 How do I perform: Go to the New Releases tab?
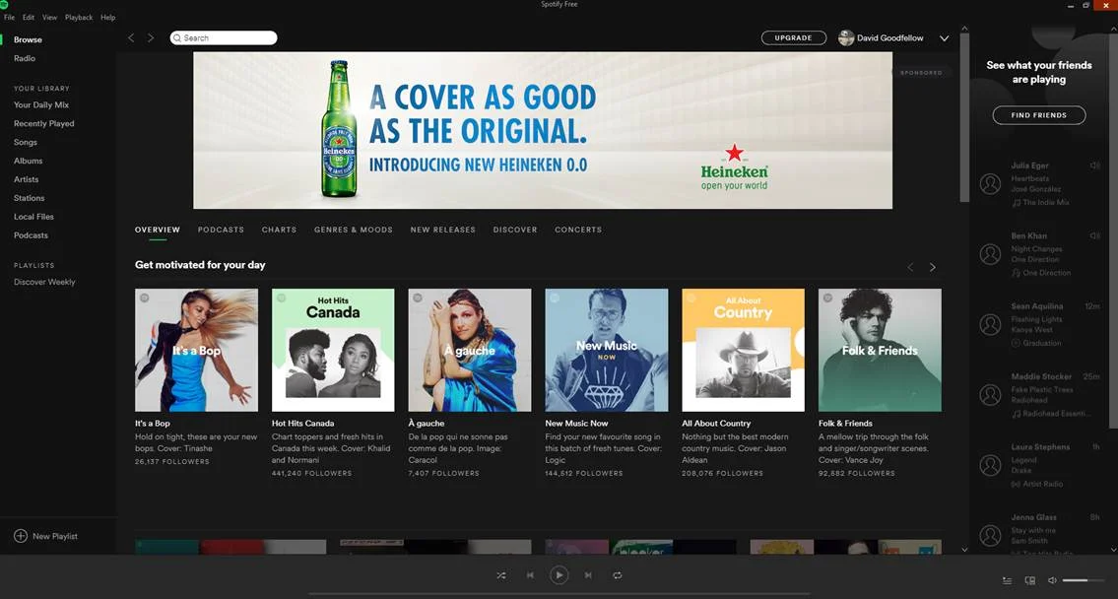pyautogui.click(x=443, y=230)
